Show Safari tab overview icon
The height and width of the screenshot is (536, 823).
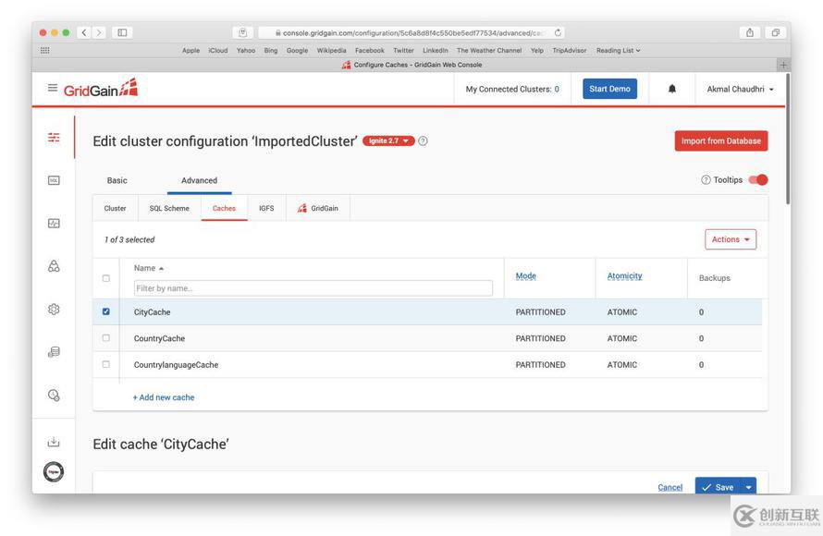click(x=775, y=32)
